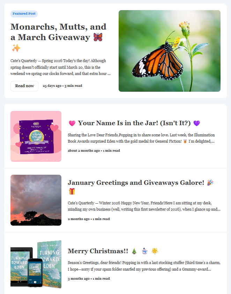Open the pink gold medal award thumbnail
Image resolution: width=231 pixels, height=294 pixels.
36,136
